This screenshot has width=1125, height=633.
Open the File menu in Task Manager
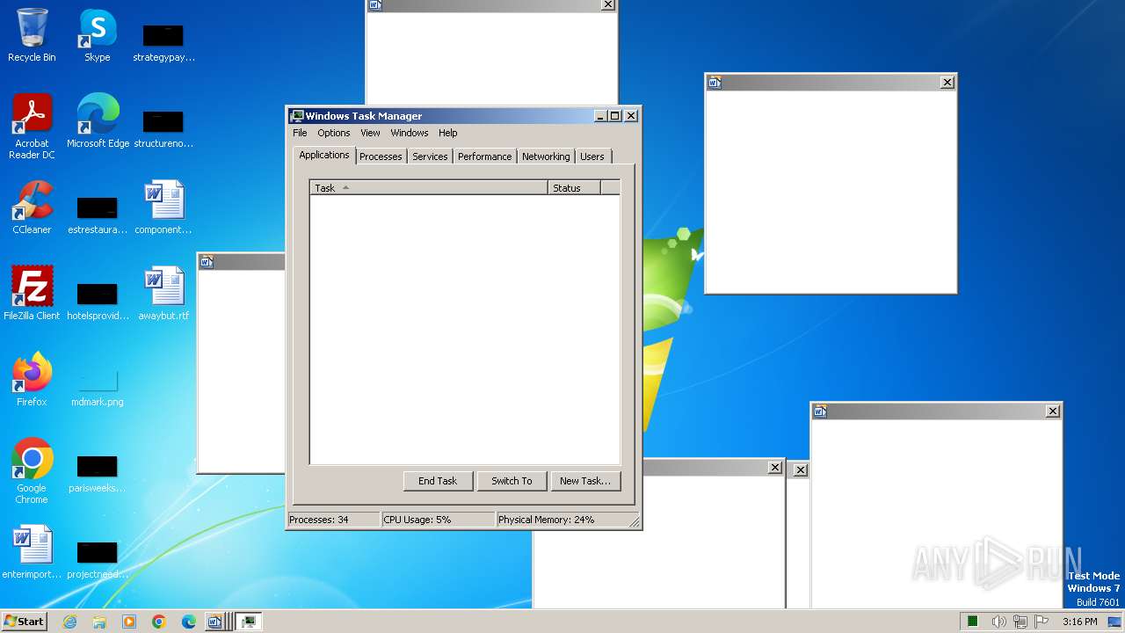click(x=300, y=133)
